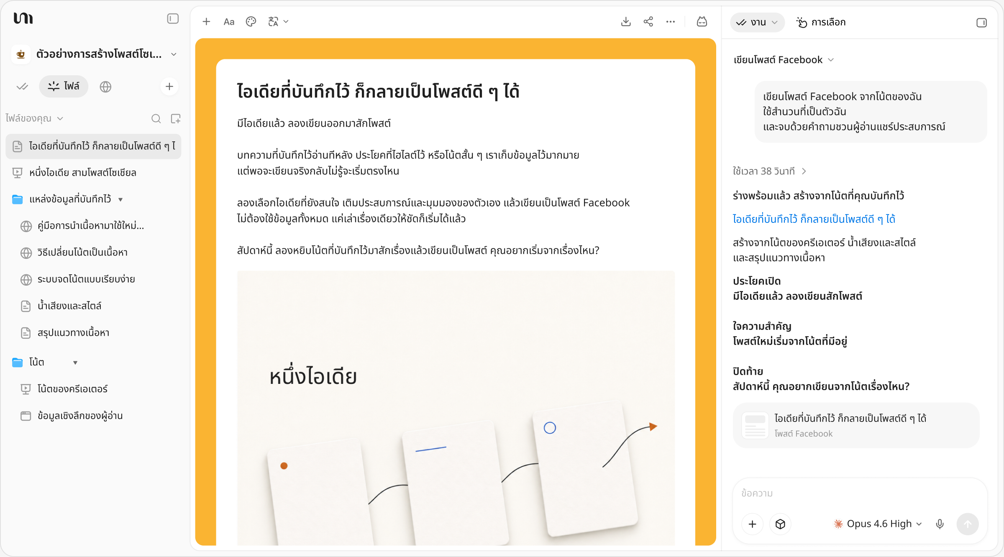
Task: Open the color palette theme icon
Action: point(251,22)
